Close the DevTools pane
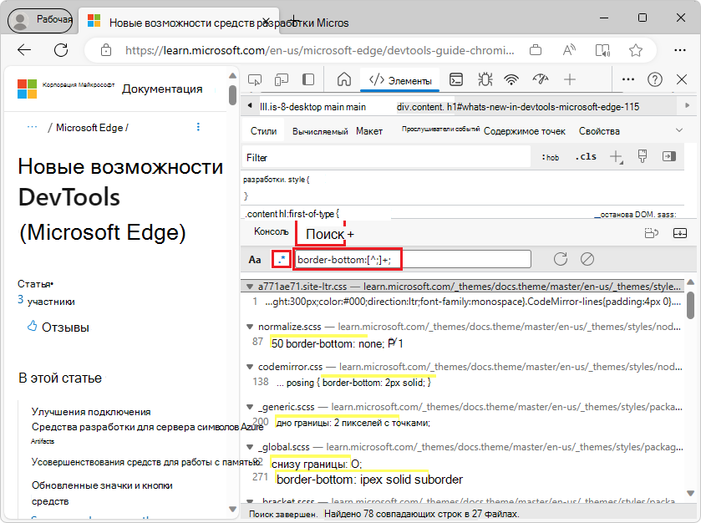701x523 pixels. 682,80
